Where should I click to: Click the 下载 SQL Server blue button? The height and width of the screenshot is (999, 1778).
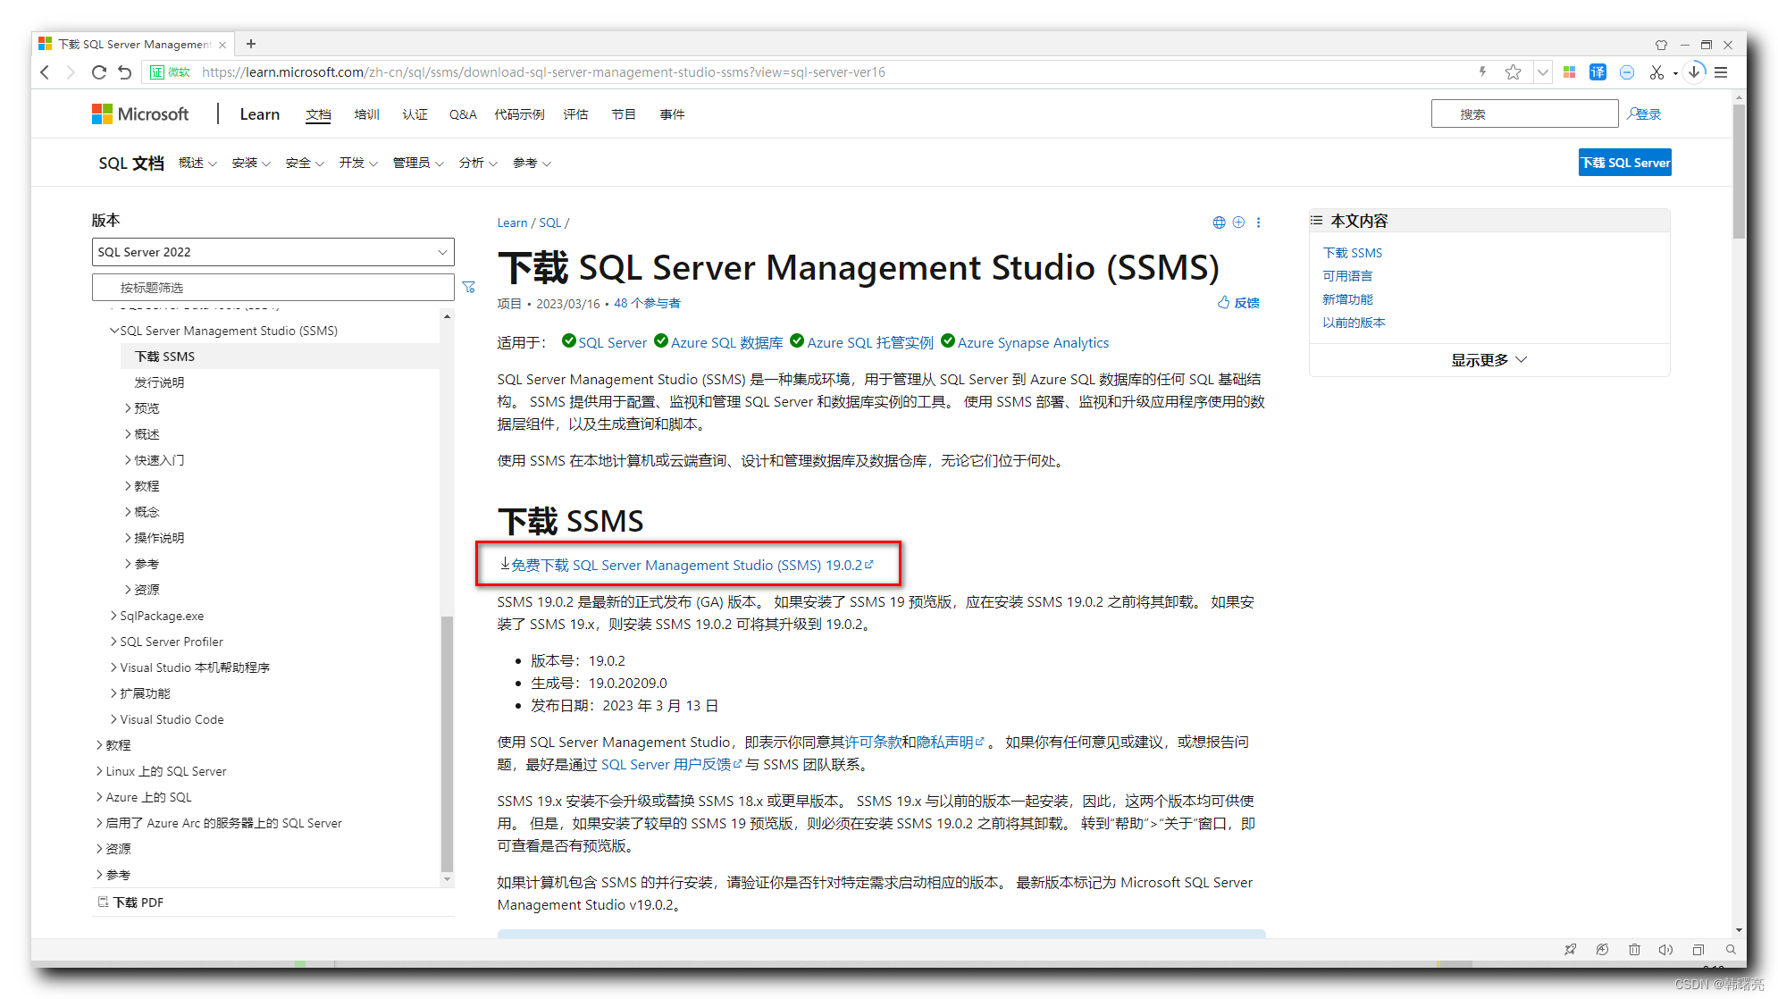(x=1624, y=163)
